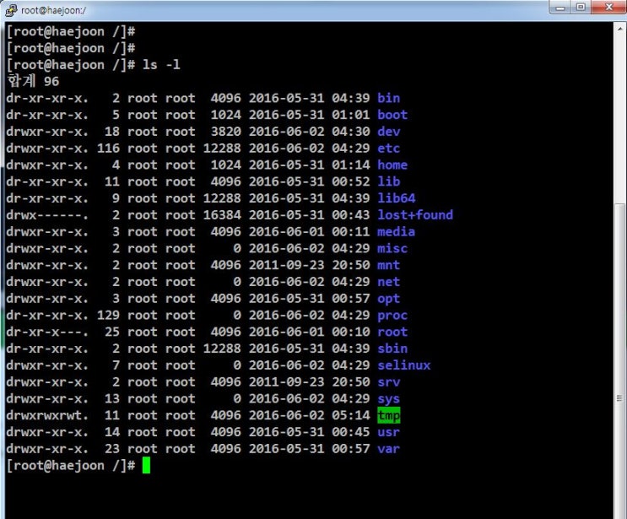Click the '합계 96' total line
This screenshot has height=519, width=627.
[x=33, y=81]
